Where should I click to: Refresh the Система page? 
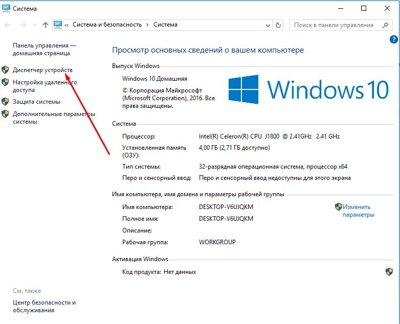[278, 25]
